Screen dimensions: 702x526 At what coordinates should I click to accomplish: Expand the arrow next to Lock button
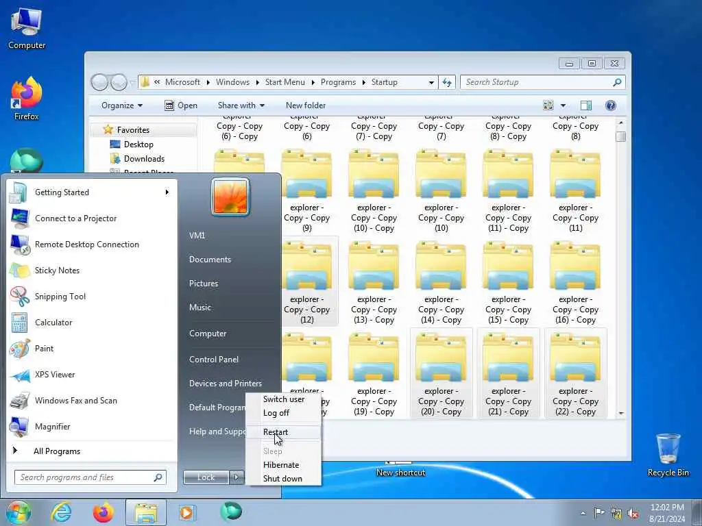[237, 477]
